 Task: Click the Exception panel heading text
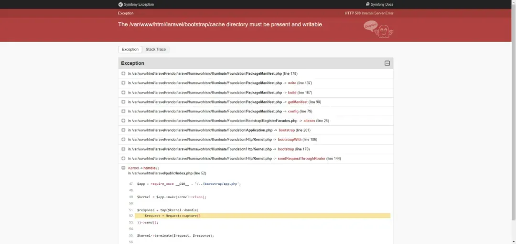[x=132, y=63]
